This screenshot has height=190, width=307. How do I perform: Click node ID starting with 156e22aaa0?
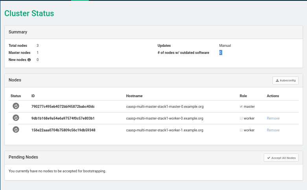(63, 130)
